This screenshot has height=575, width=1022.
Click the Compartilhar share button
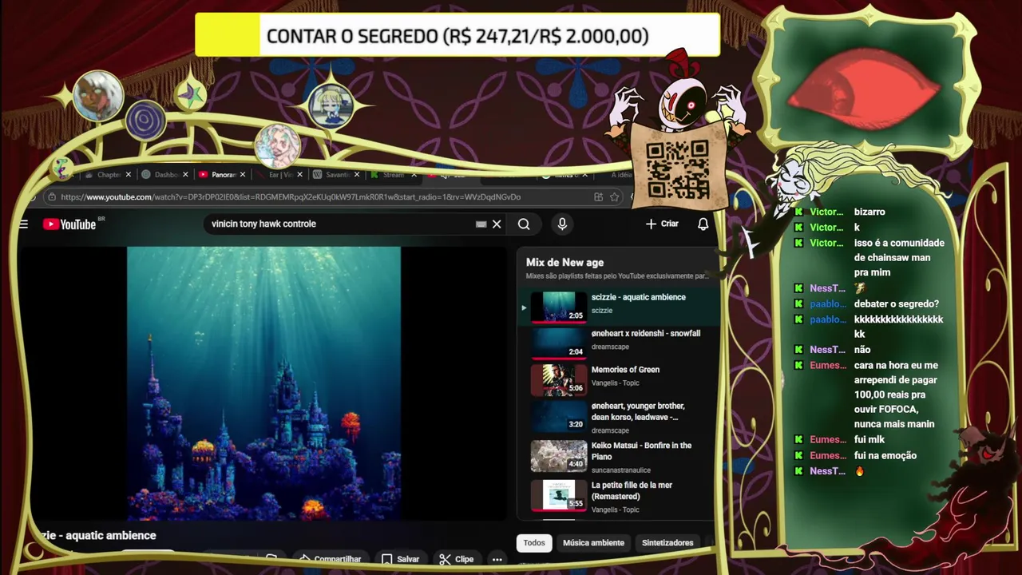(x=330, y=559)
